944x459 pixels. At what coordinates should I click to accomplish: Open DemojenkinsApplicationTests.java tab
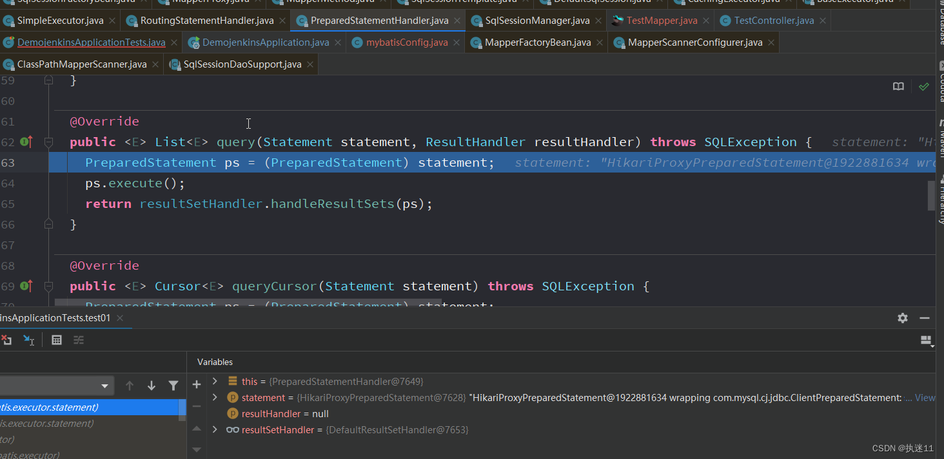point(92,42)
